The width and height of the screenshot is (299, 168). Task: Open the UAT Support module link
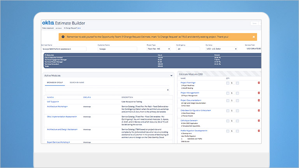(53, 102)
